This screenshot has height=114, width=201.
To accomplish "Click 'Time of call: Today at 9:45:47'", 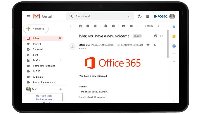I will tap(94, 92).
